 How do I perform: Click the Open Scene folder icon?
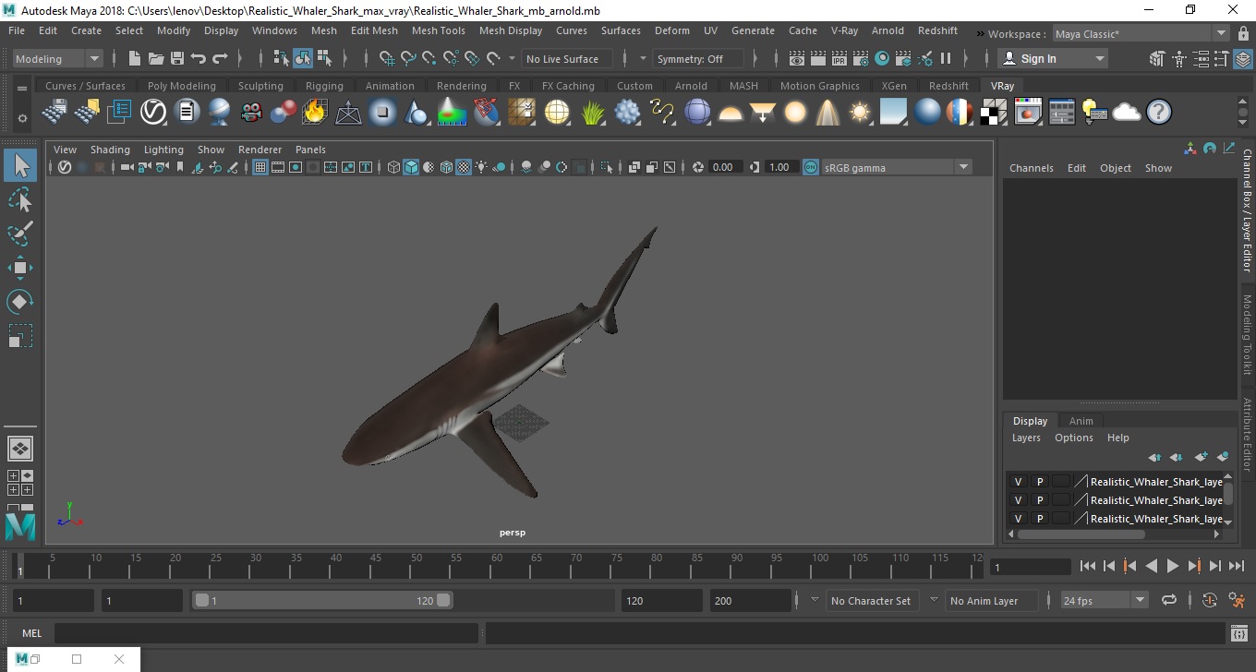click(x=156, y=58)
